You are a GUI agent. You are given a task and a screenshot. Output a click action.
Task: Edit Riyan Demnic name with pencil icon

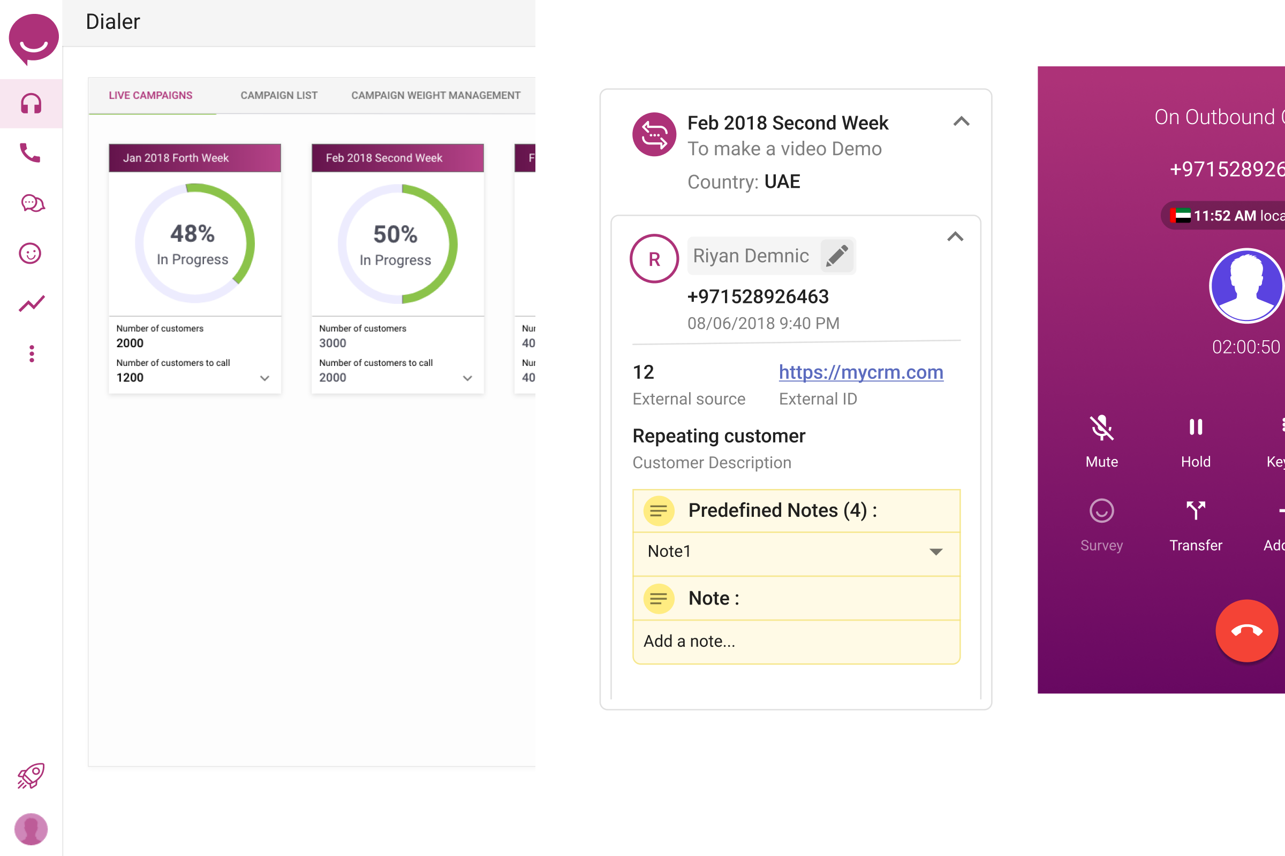pyautogui.click(x=836, y=256)
